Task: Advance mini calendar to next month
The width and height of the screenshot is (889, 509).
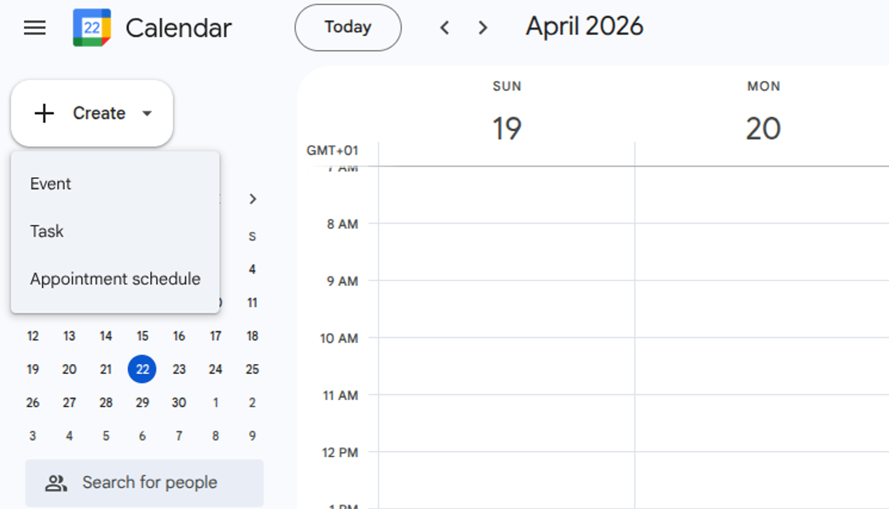Action: click(252, 199)
